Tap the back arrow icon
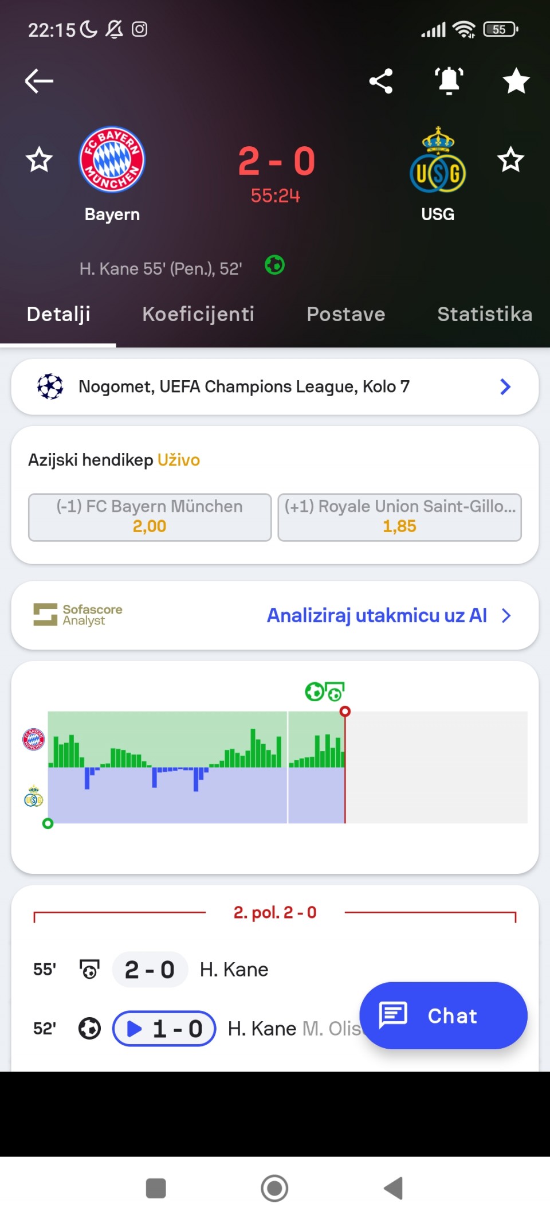This screenshot has height=1223, width=550. pyautogui.click(x=39, y=81)
